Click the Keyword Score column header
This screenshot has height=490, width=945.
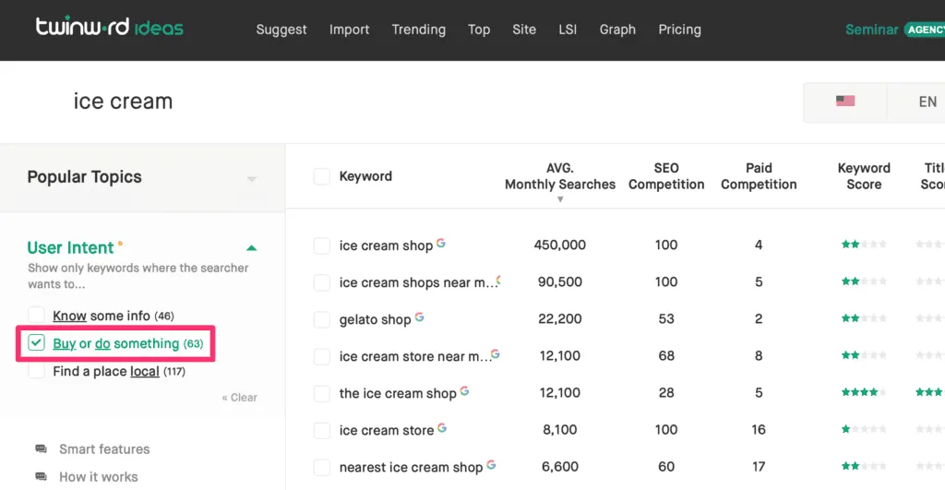pos(864,176)
